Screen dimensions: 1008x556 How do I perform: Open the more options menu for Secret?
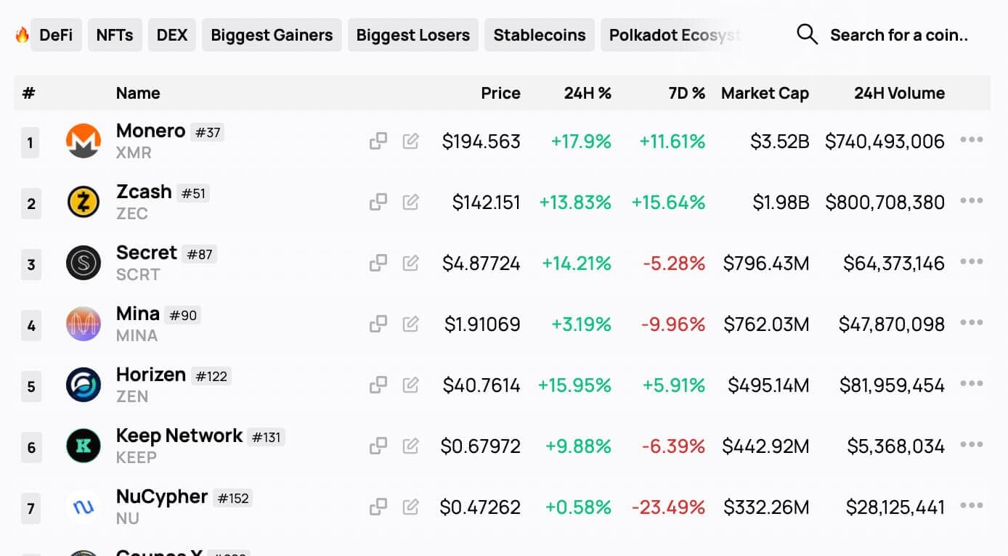point(971,262)
